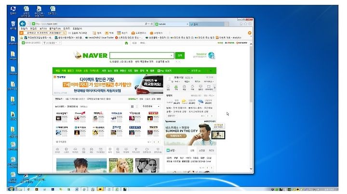Image resolution: width=347 pixels, height=194 pixels.
Task: Expand the login panel icons right chevron
Action: click(x=214, y=87)
